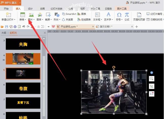Click the Picture (图片) insert icon
164x119 pixels.
pos(31,15)
